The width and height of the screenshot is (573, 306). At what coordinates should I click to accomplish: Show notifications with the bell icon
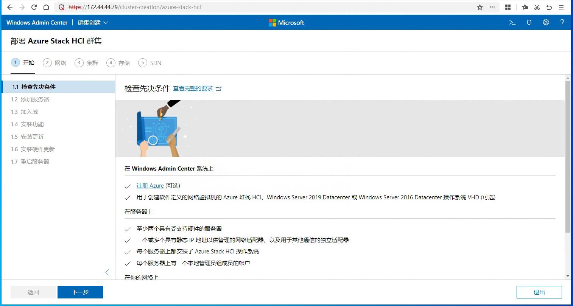coord(529,23)
